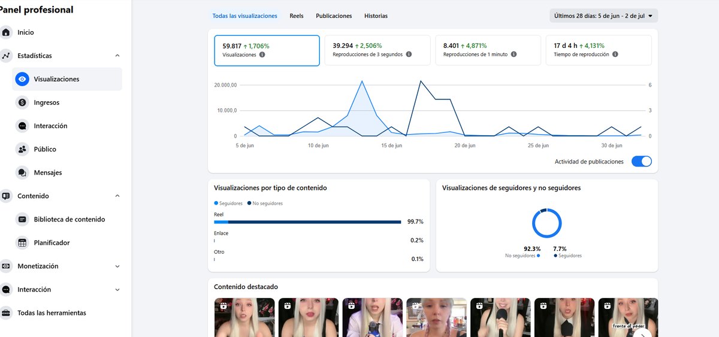The height and width of the screenshot is (337, 719).
Task: Open the second featured reel thumbnail
Action: pyautogui.click(x=309, y=317)
